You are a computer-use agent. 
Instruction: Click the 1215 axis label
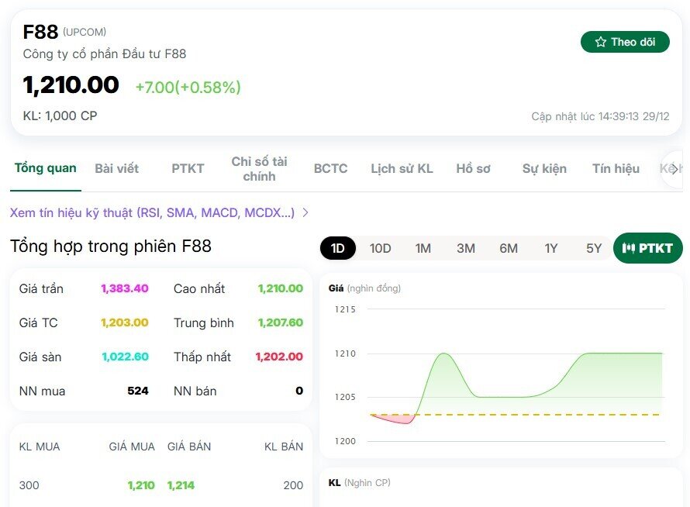click(x=345, y=309)
